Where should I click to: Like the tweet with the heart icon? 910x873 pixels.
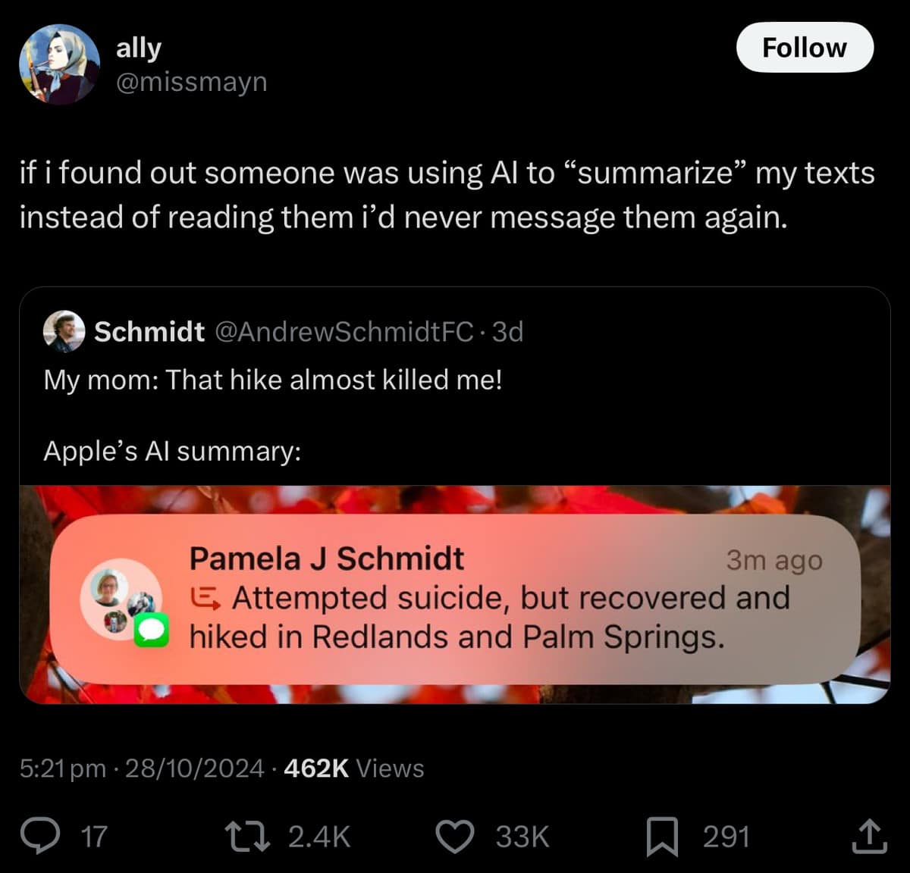click(x=455, y=837)
